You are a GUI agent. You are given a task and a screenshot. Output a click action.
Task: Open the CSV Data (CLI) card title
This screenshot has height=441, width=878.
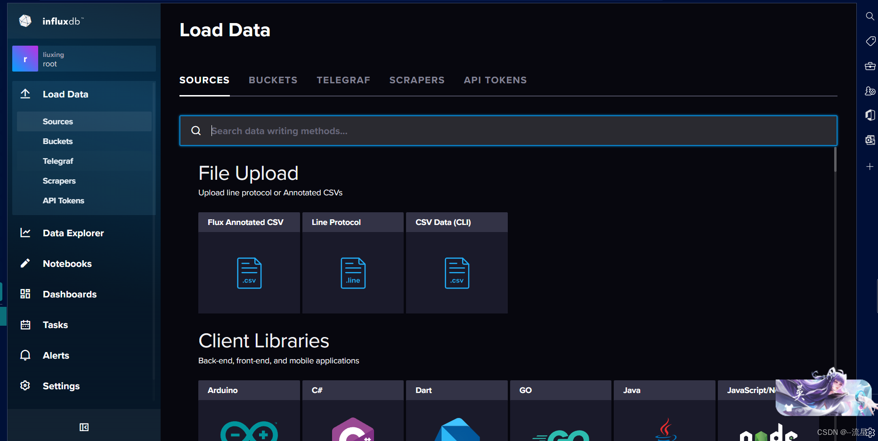(443, 222)
